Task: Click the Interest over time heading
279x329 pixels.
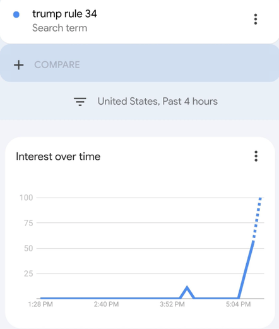Action: point(58,157)
